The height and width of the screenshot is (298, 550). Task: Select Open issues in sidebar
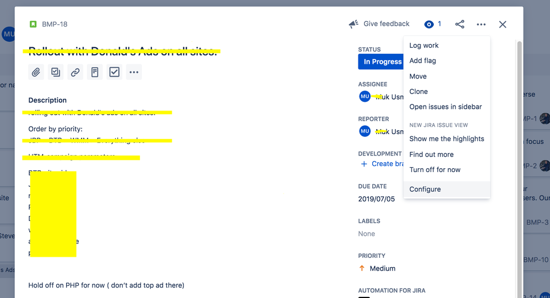point(446,107)
